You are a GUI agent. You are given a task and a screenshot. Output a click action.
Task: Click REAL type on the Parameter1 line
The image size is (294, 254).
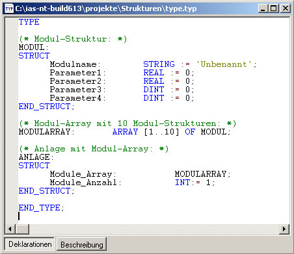tap(154, 73)
